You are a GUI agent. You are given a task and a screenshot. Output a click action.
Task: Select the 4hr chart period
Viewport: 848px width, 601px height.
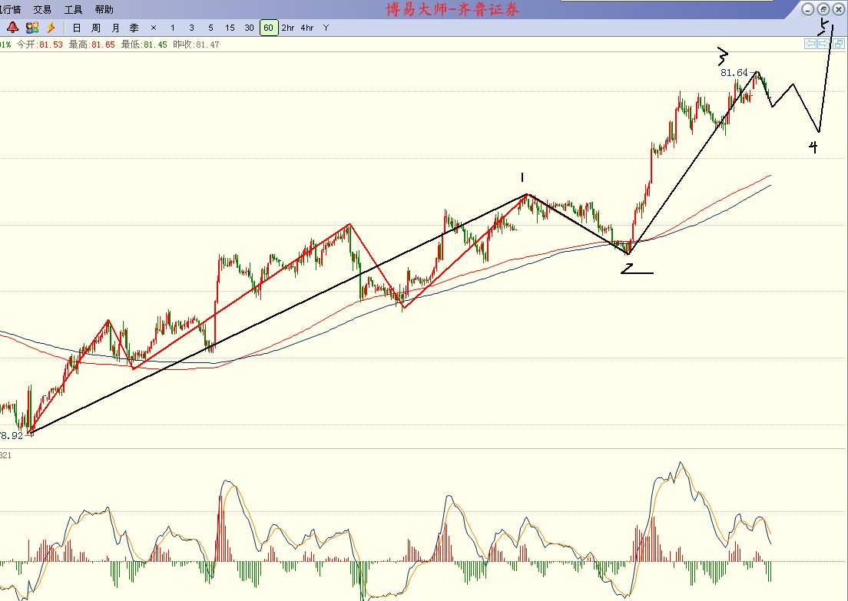(307, 28)
